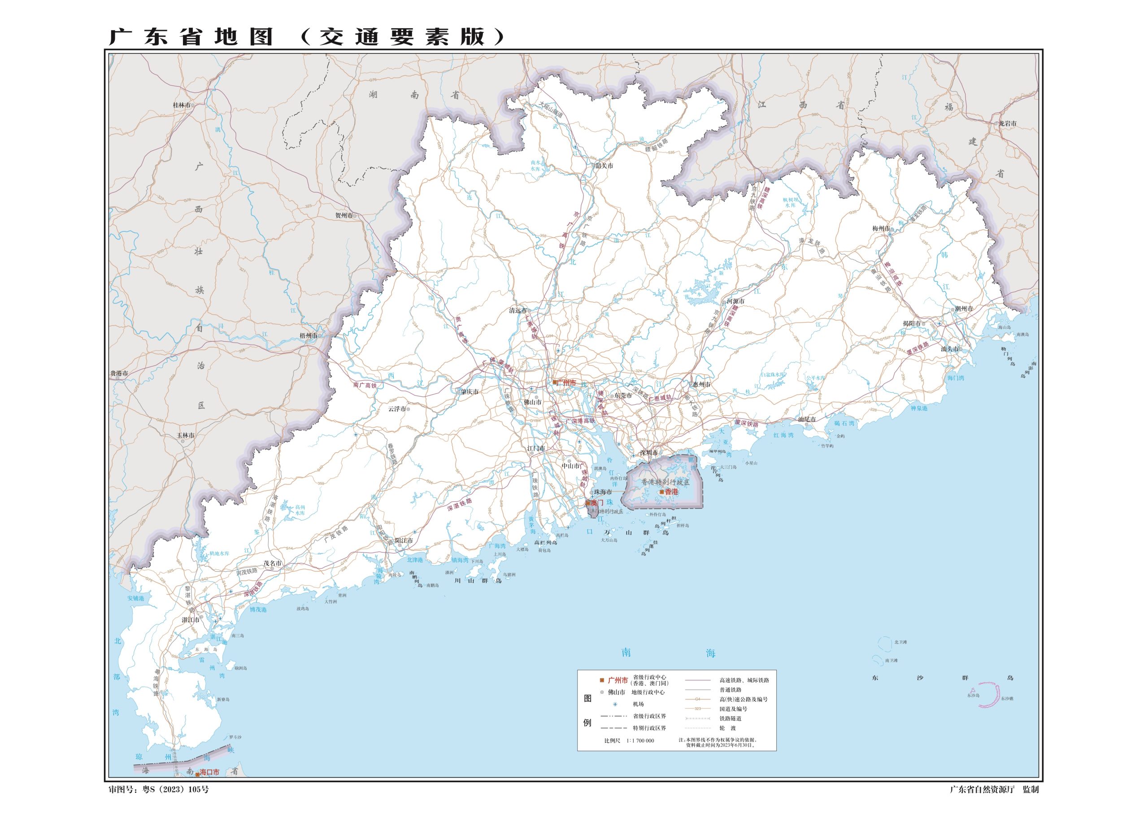This screenshot has height=831, width=1148.
Task: Select the 玉林市 city label
Action: pyautogui.click(x=185, y=435)
